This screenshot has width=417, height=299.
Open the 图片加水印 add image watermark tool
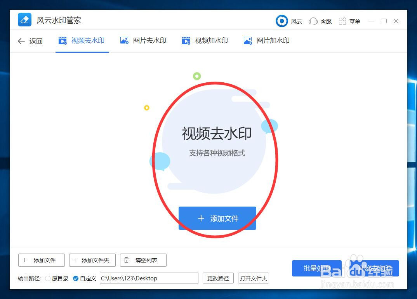point(266,40)
